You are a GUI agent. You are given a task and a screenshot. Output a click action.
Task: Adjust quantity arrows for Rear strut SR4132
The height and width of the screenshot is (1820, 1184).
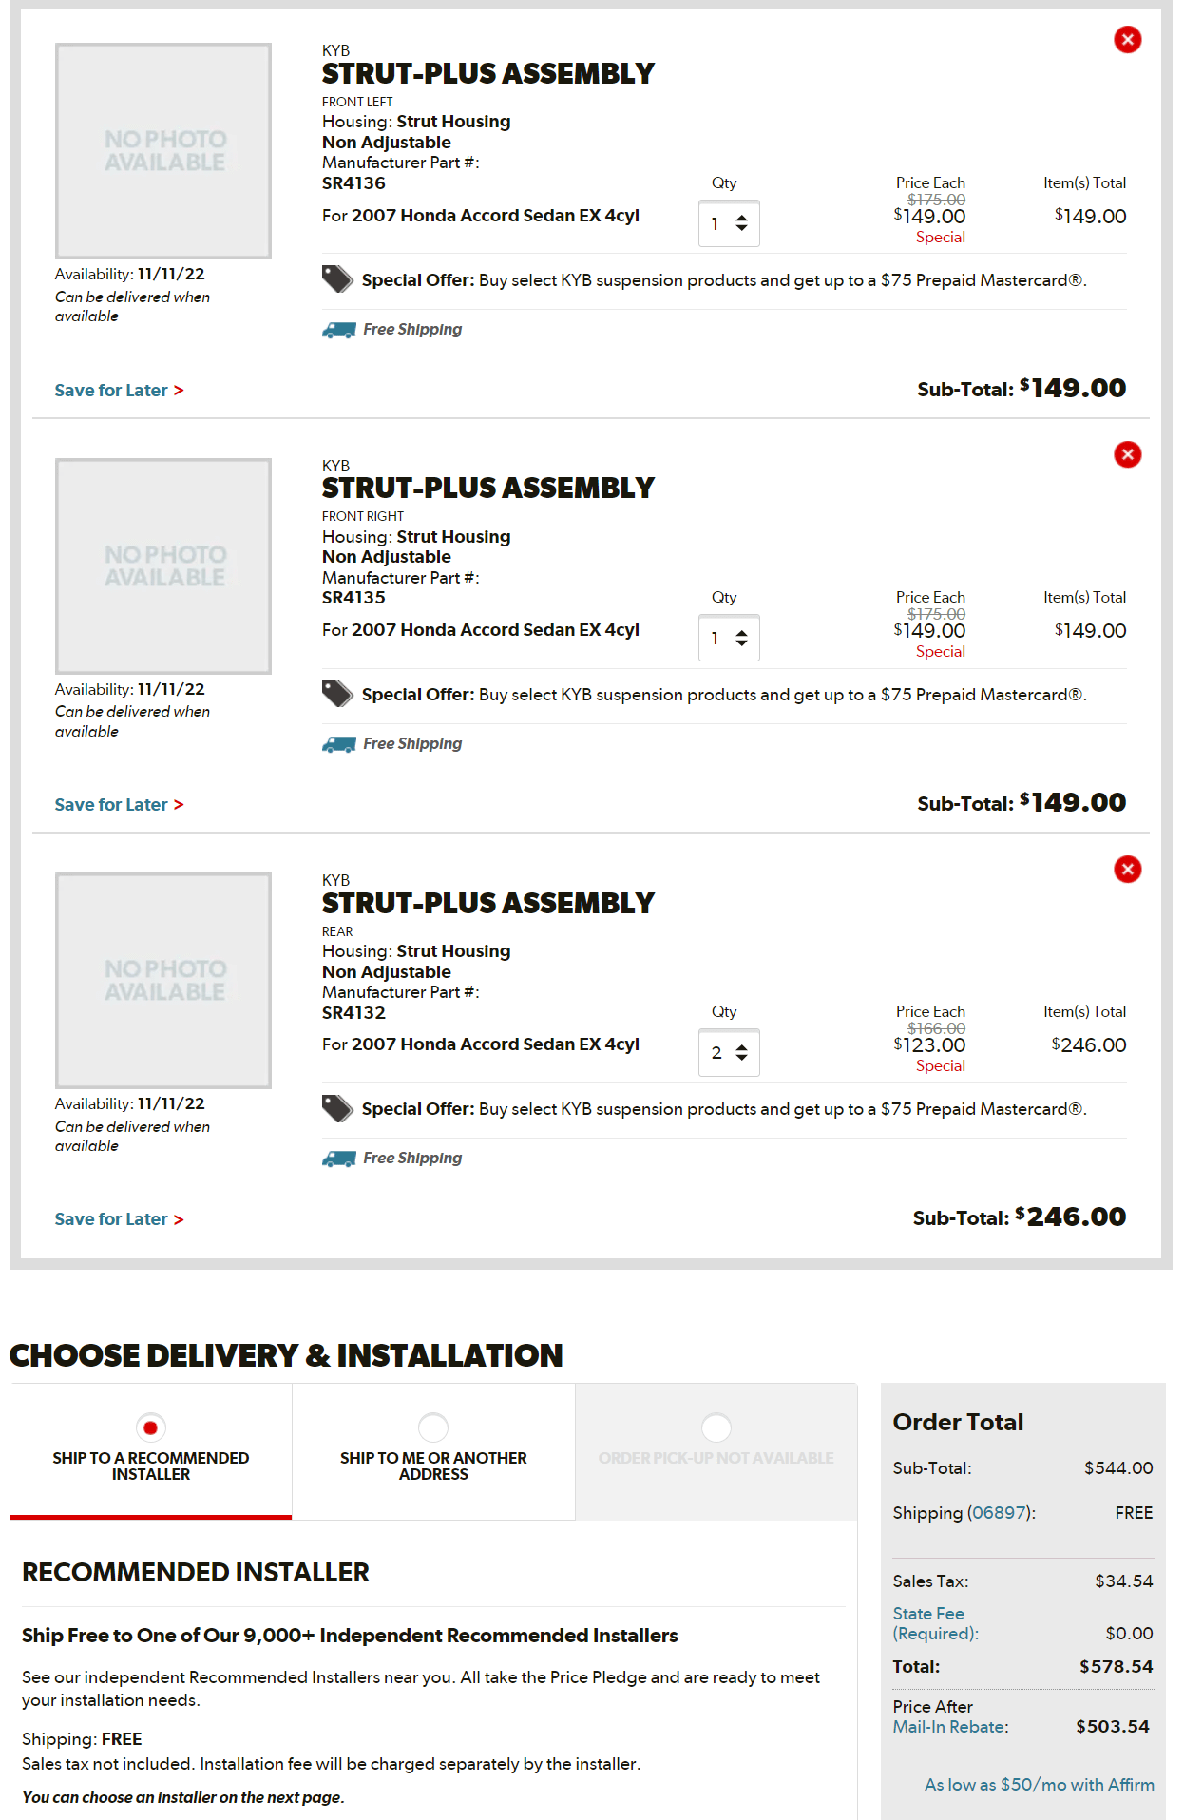point(741,1052)
